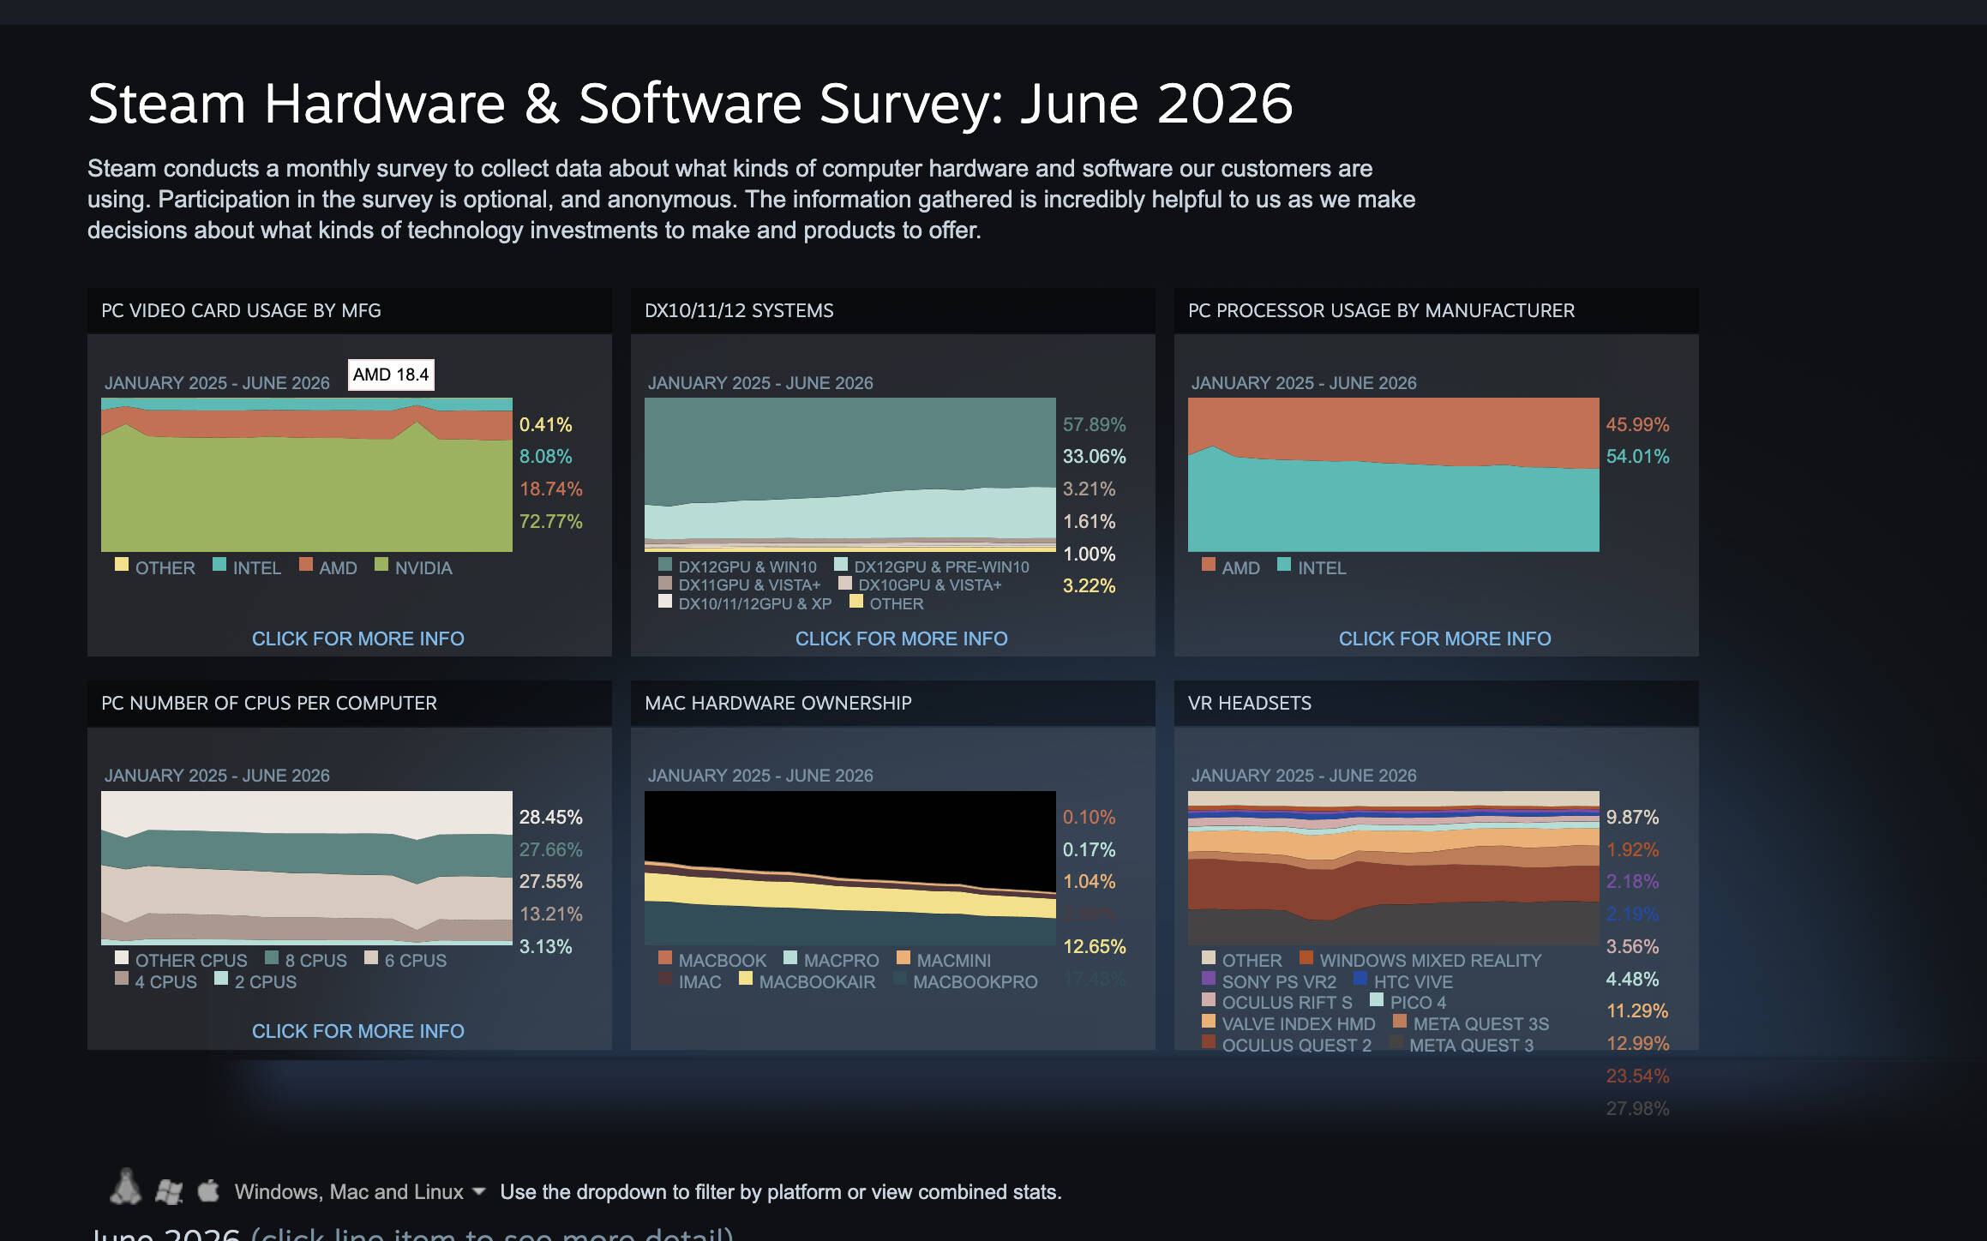Click the 8 CPUS legend swatch

pyautogui.click(x=272, y=957)
